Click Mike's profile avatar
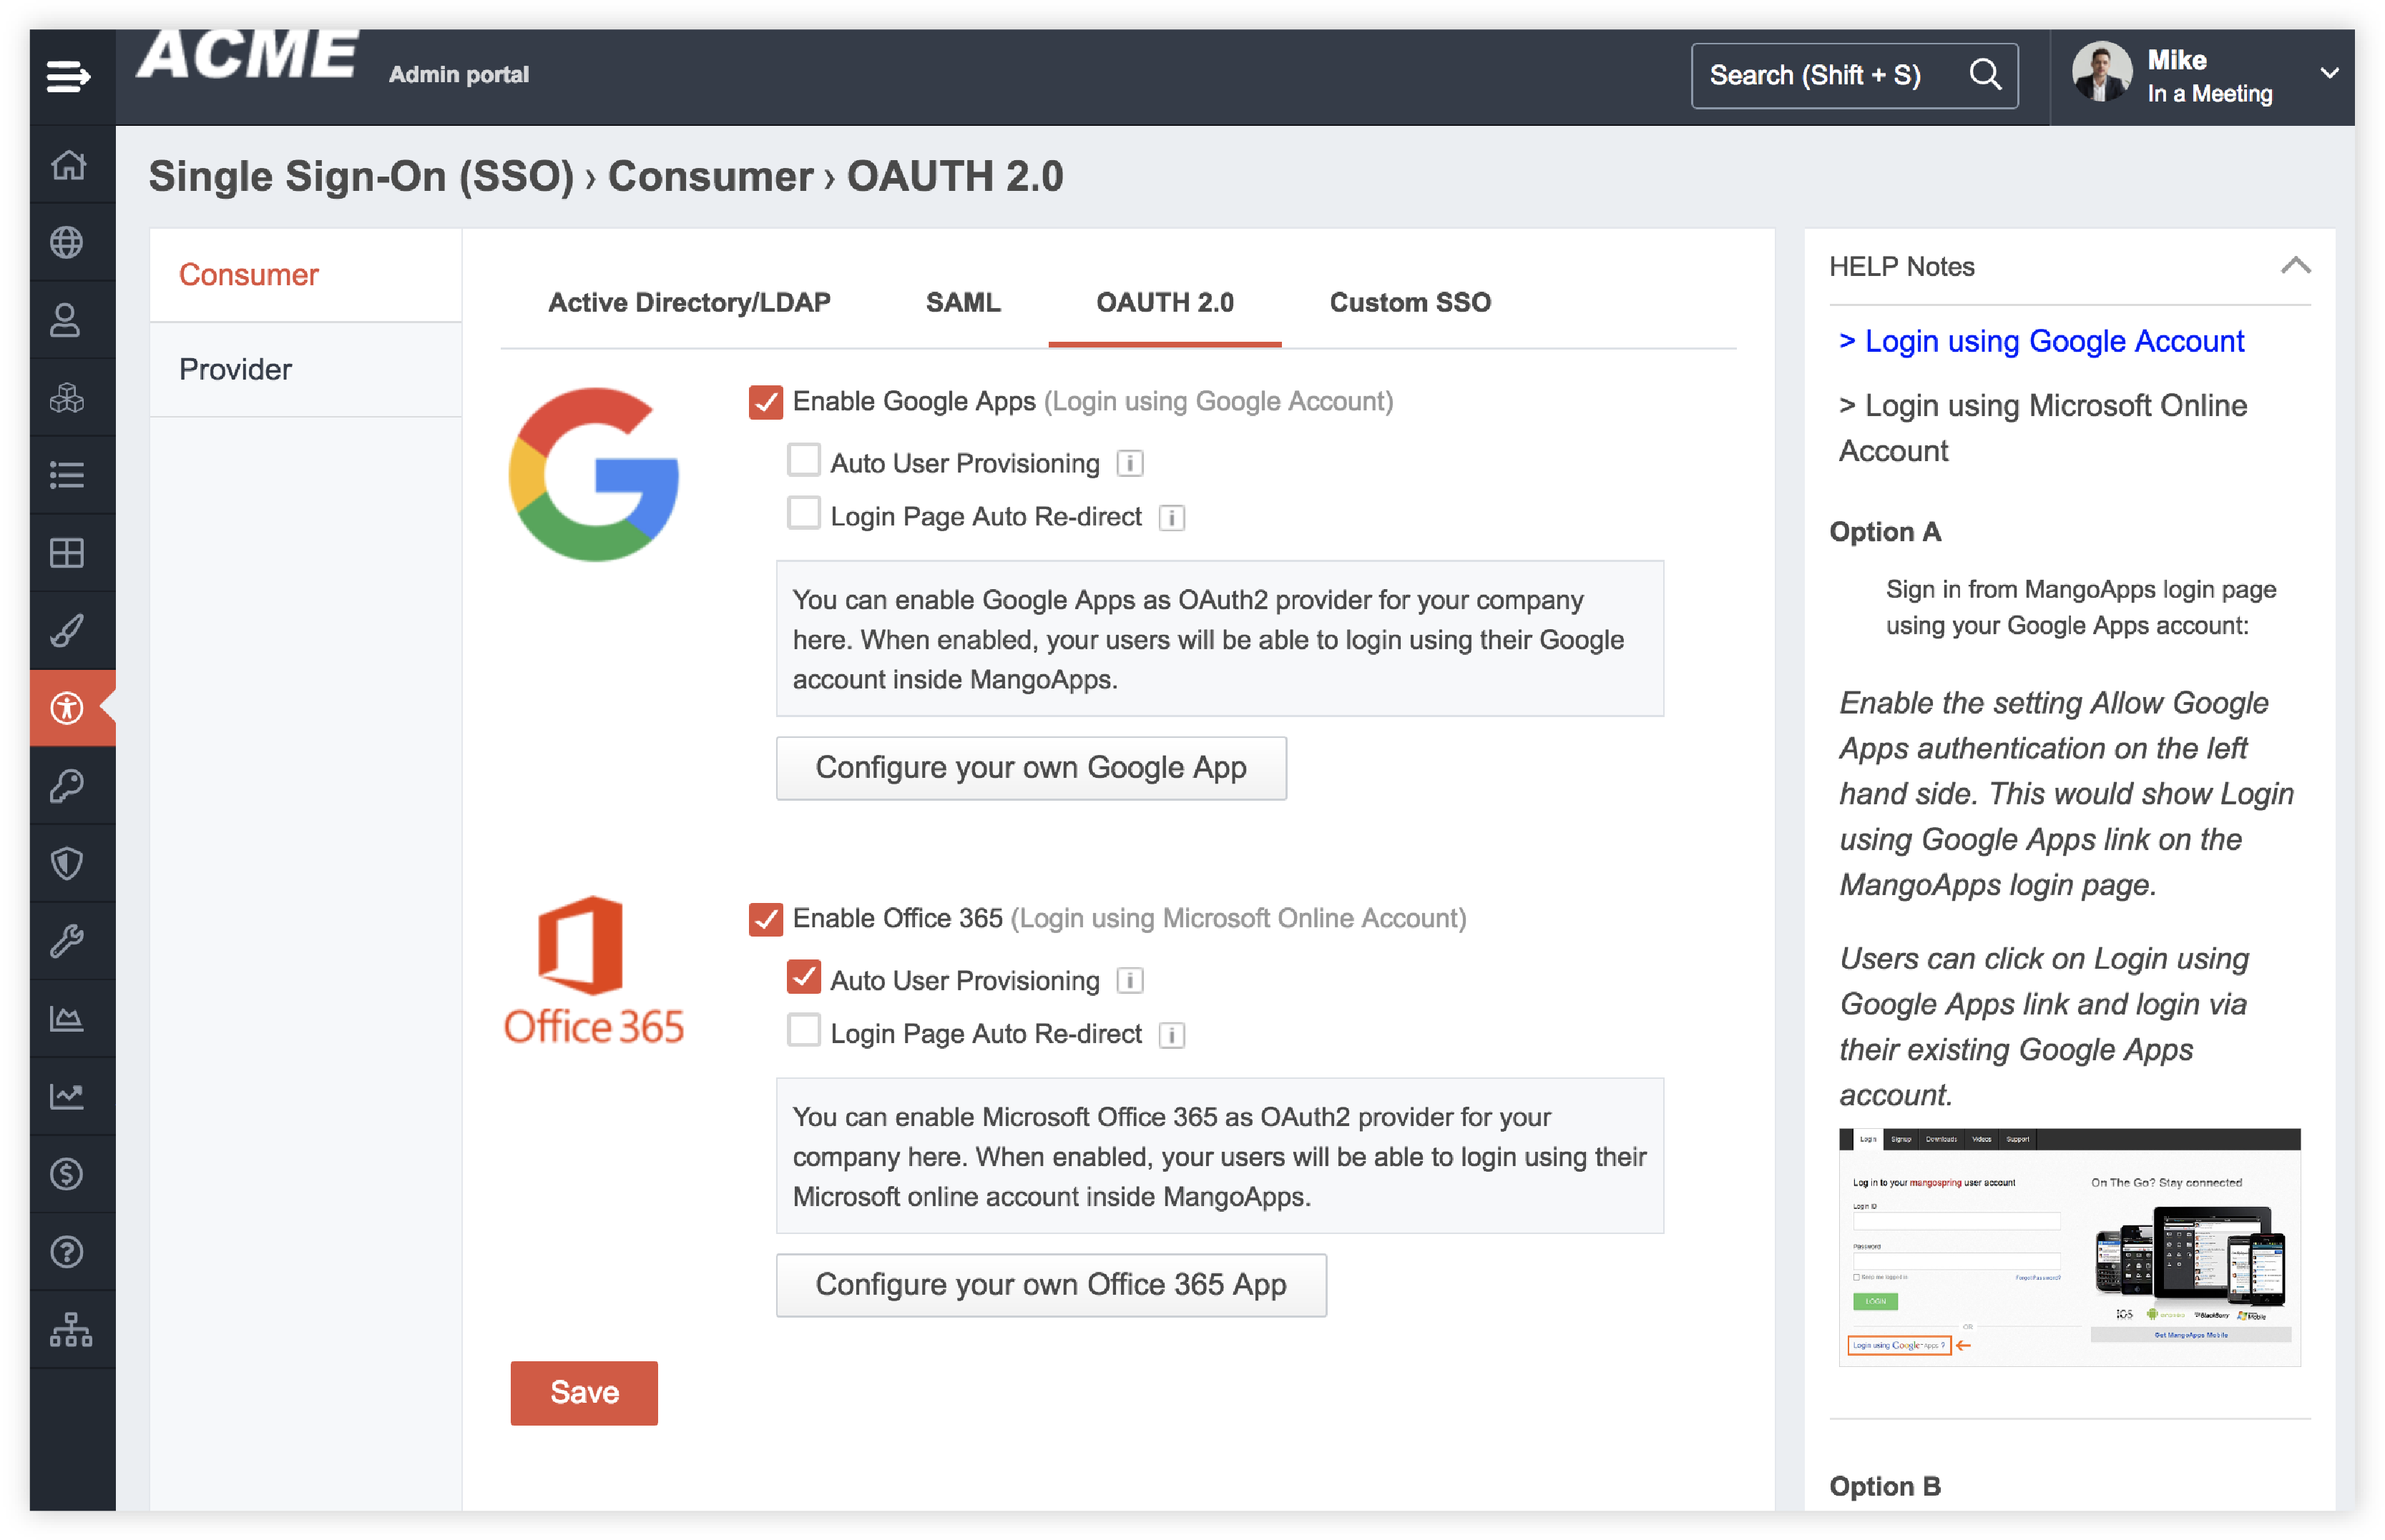This screenshot has width=2385, height=1540. [x=2102, y=72]
